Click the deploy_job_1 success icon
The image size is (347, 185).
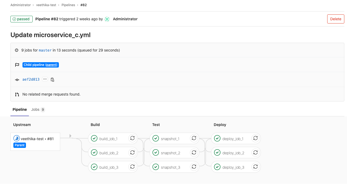(217, 138)
